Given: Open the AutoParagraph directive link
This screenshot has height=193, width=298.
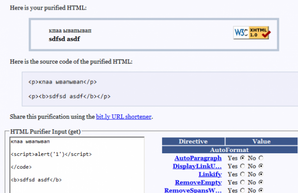Looking at the screenshot, I should 198,158.
